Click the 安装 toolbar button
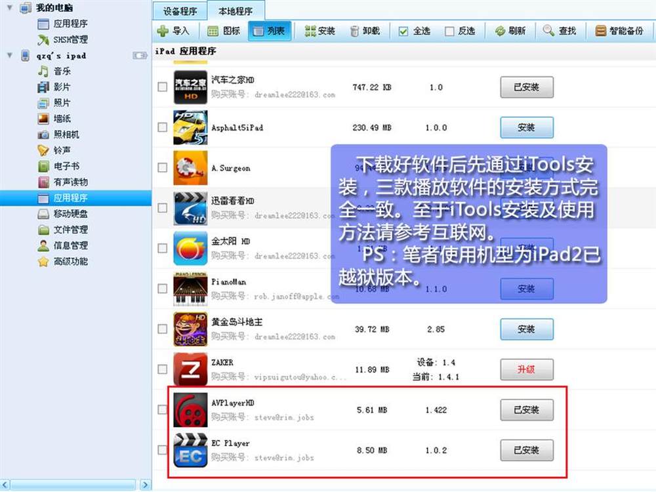The height and width of the screenshot is (492, 656). (x=320, y=31)
